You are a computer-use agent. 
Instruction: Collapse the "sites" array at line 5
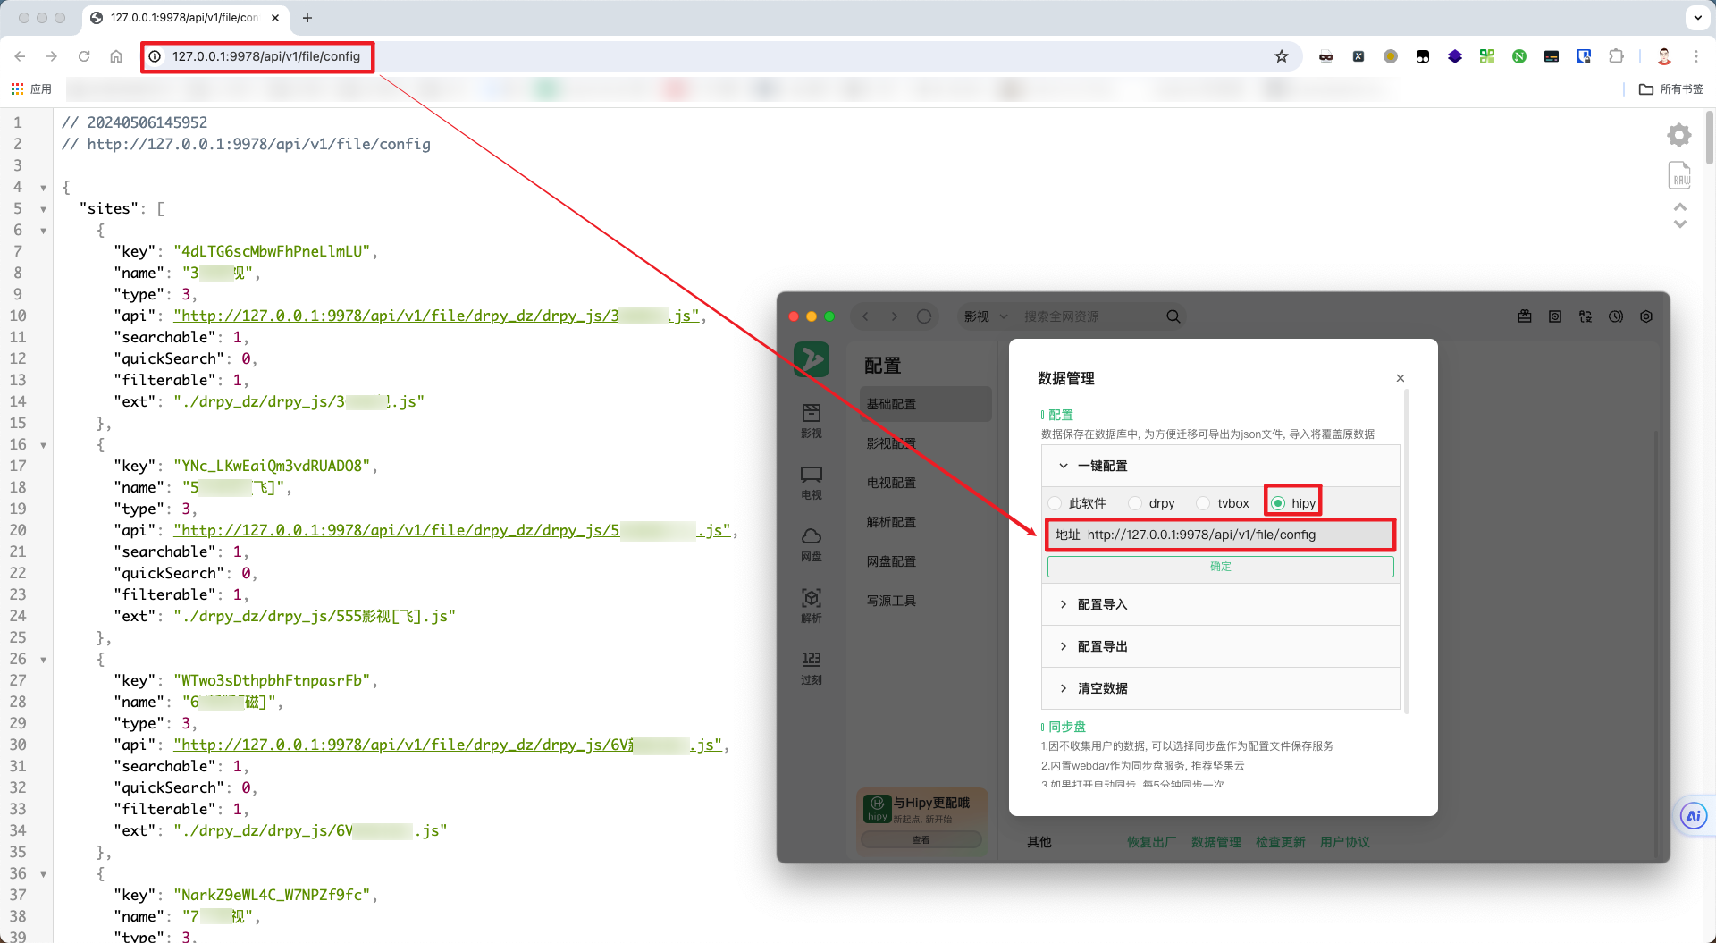(x=43, y=209)
